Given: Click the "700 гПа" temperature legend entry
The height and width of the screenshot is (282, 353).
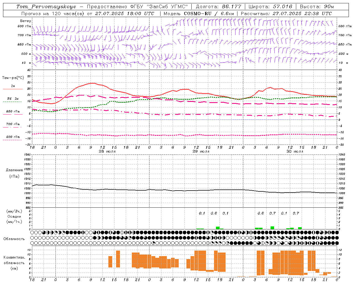Looking at the screenshot, I should [13, 124].
